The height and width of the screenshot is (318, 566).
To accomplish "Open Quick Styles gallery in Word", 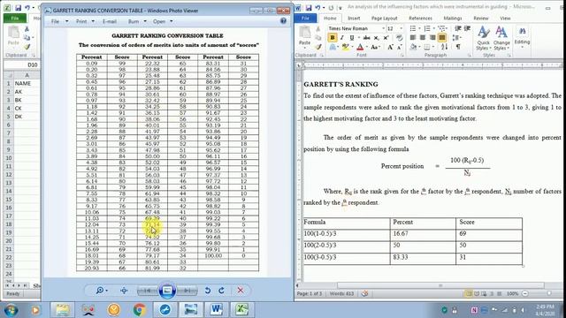I will [x=484, y=38].
